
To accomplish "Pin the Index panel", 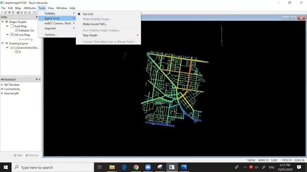I will tap(36, 17).
